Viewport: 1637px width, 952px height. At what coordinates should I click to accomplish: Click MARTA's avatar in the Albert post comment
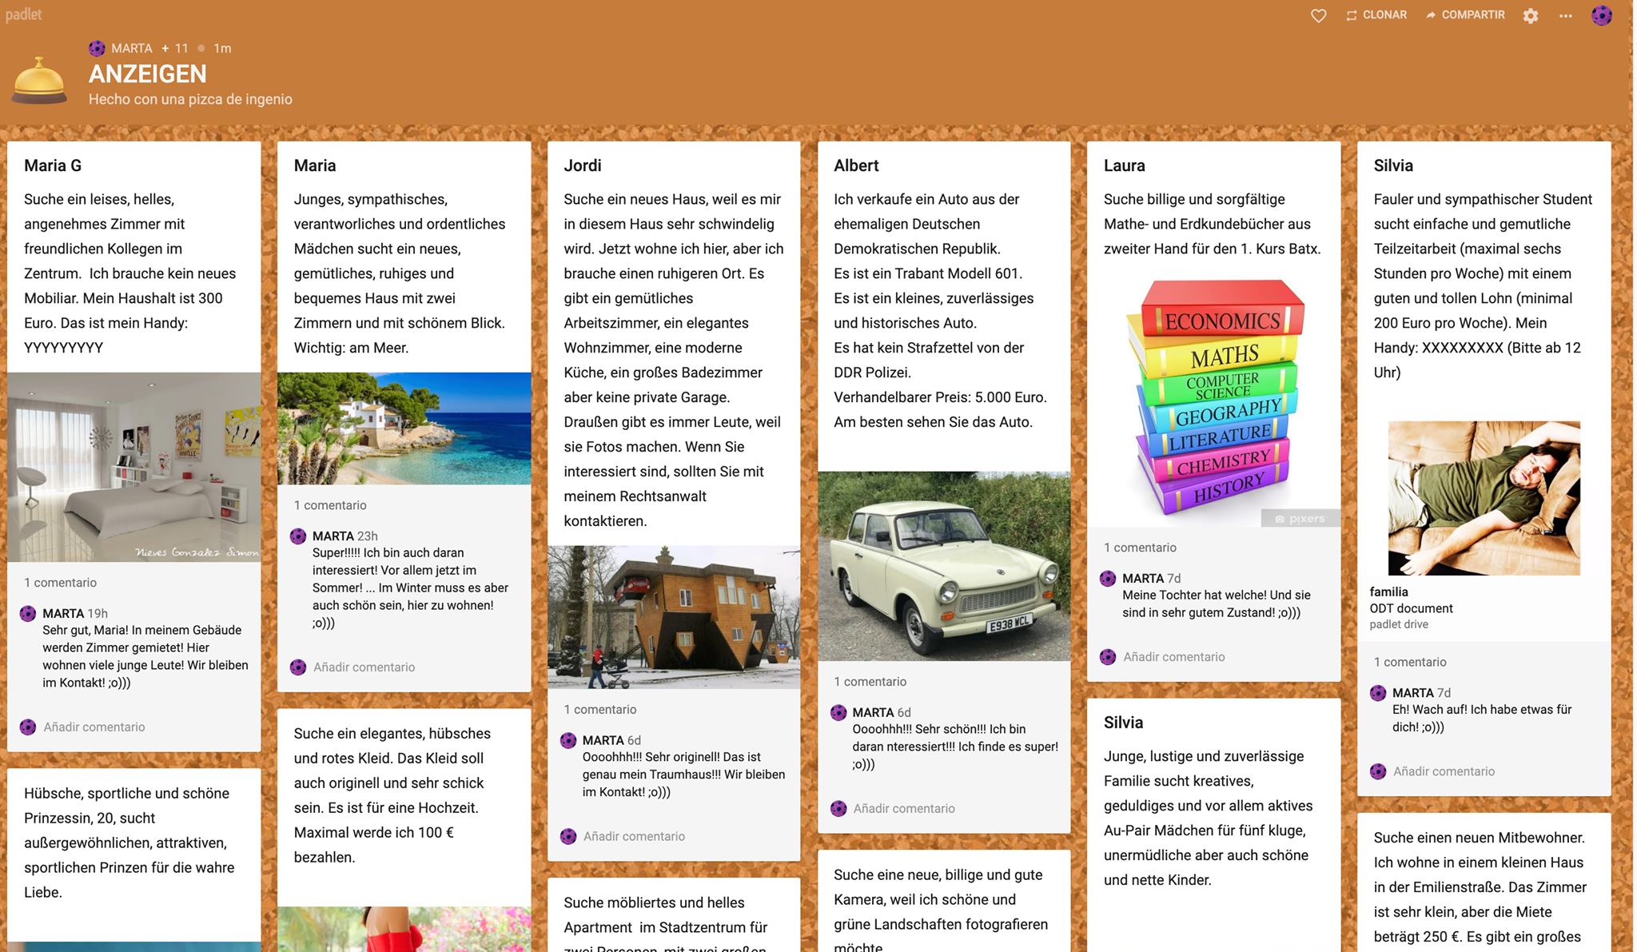click(x=838, y=712)
